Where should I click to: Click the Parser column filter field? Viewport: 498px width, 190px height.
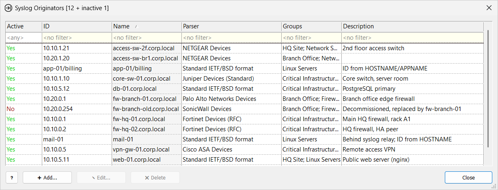[x=231, y=38]
